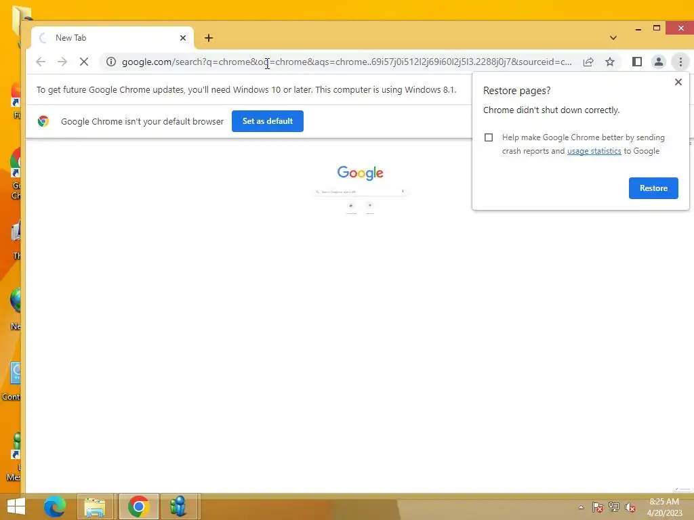Image resolution: width=694 pixels, height=520 pixels.
Task: Click the forward navigation arrow
Action: 62,62
